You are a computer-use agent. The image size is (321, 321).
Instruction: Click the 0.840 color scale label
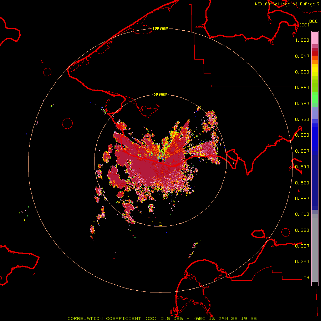(302, 88)
